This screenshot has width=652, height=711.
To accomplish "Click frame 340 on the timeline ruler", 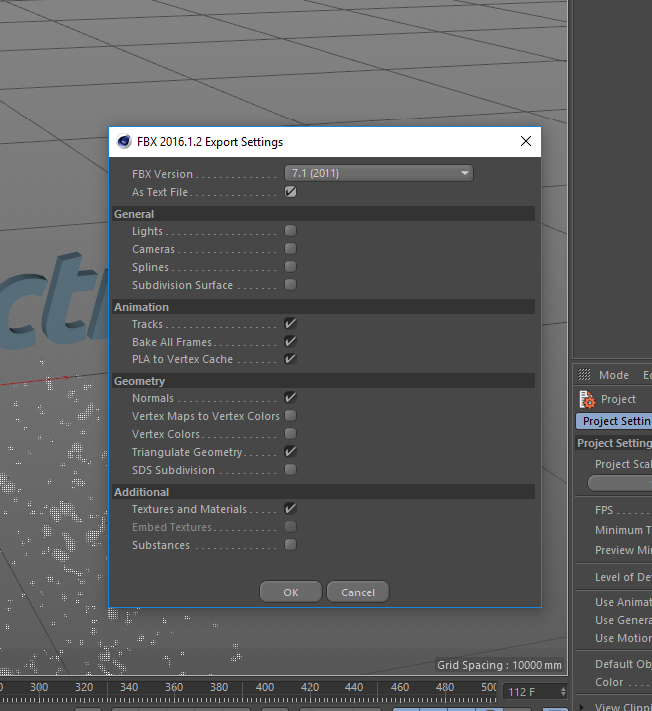I will click(x=129, y=687).
